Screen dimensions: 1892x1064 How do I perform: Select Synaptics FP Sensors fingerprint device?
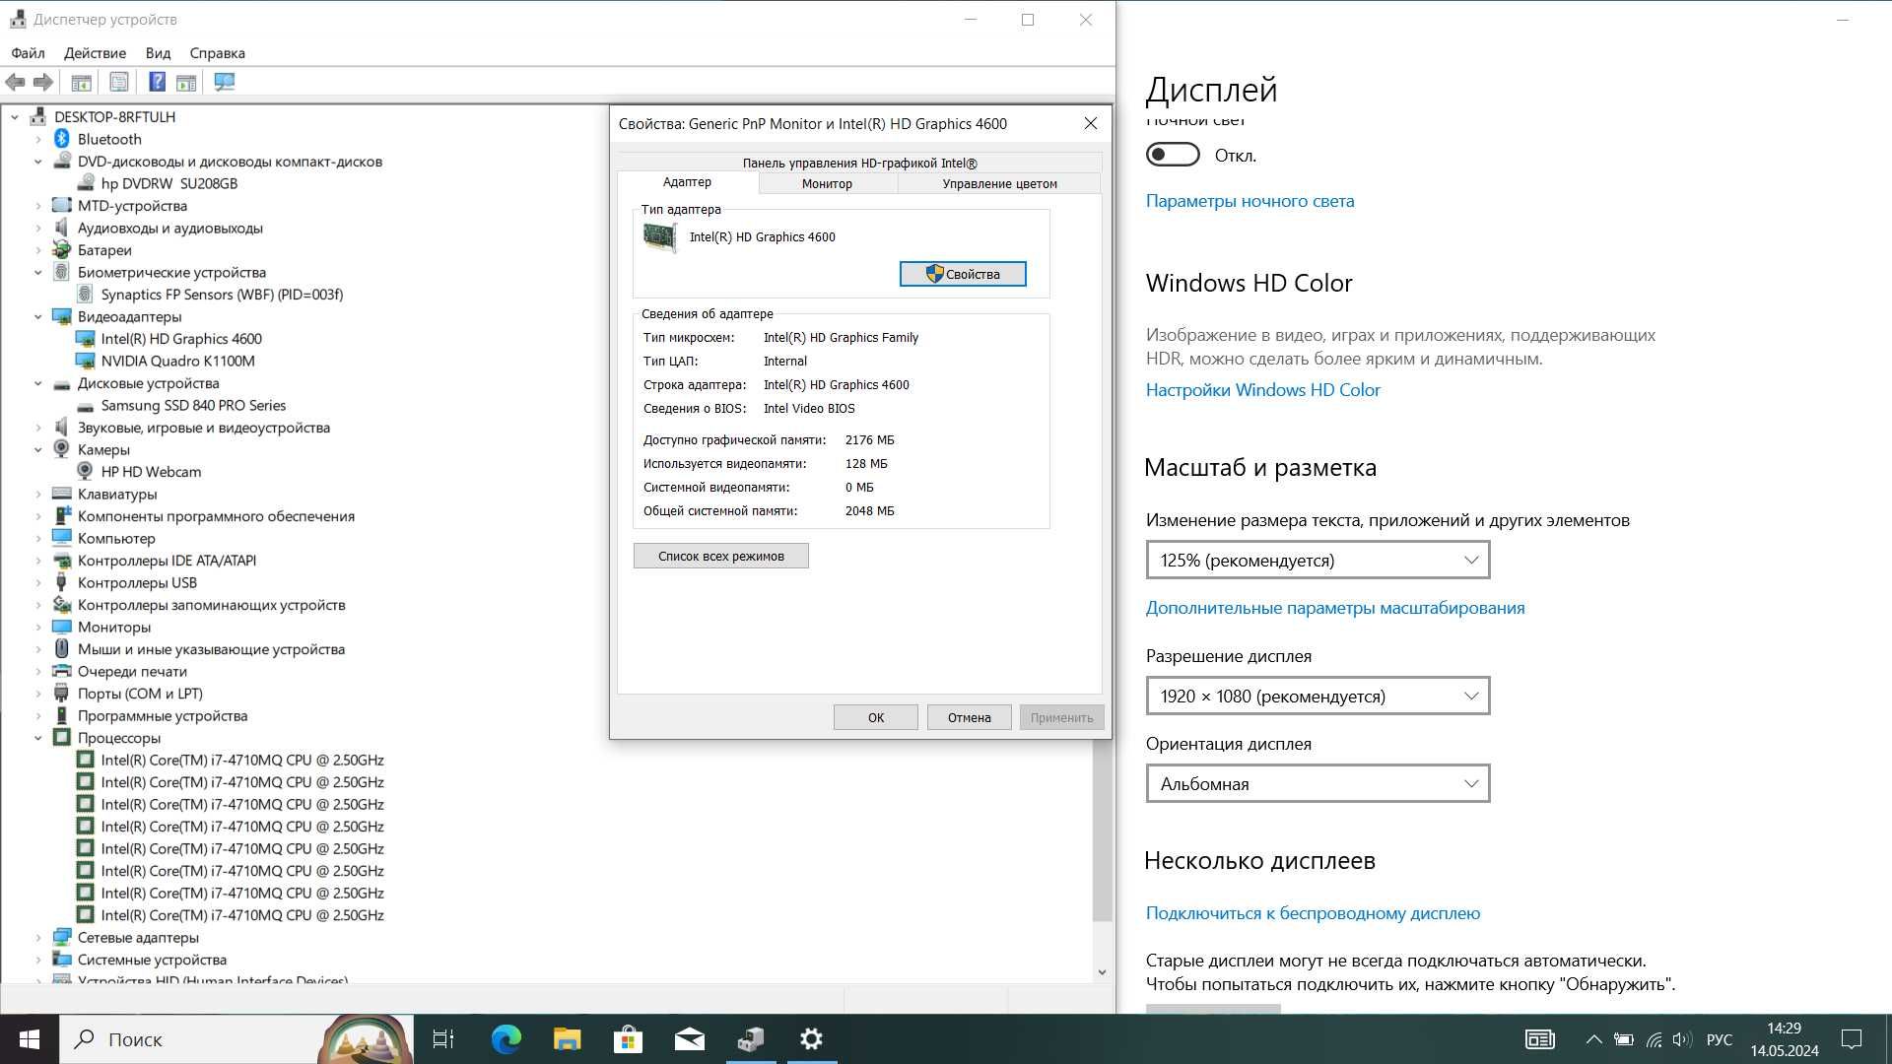coord(222,294)
